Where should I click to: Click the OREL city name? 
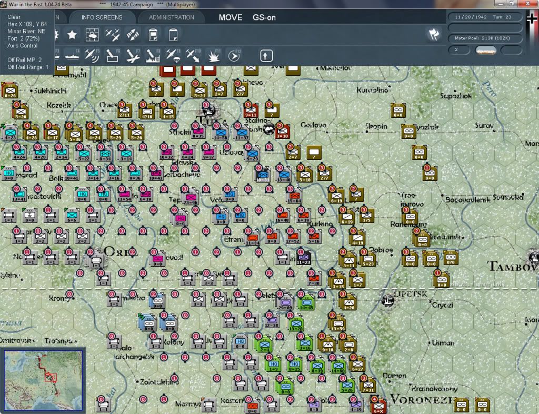pos(119,252)
